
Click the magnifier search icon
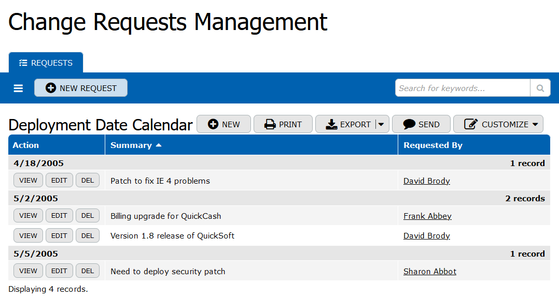[540, 88]
